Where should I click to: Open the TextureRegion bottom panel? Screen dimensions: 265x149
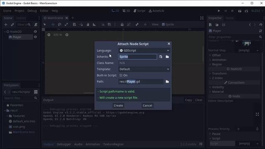point(113,144)
